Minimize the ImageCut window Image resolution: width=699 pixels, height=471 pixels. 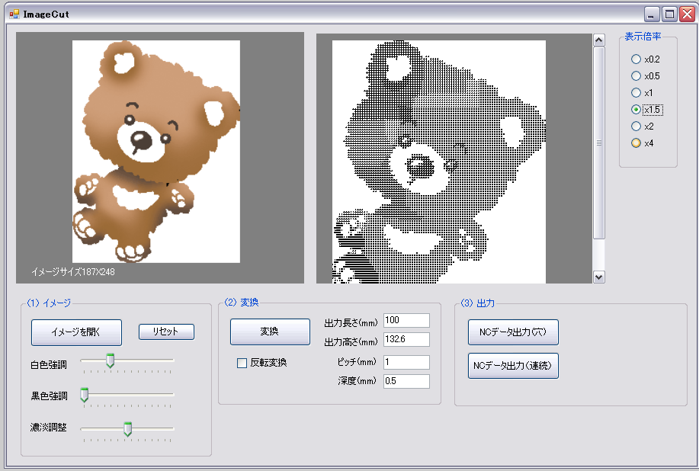click(652, 14)
